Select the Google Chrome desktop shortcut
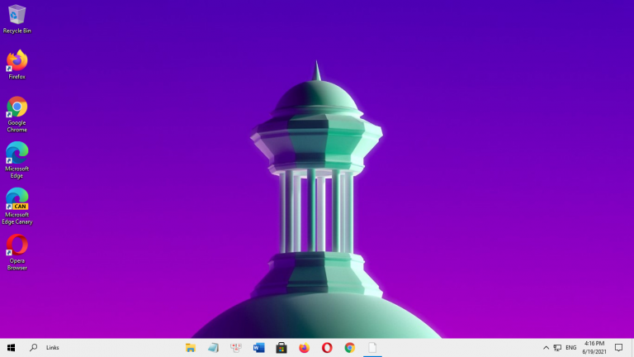634x357 pixels. pyautogui.click(x=17, y=114)
